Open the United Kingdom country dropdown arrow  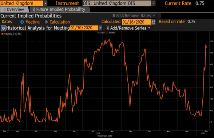[45, 3]
